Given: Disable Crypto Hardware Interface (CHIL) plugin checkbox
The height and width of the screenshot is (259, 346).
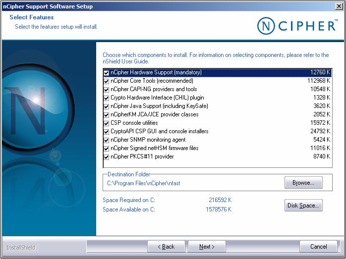Looking at the screenshot, I should click(x=106, y=98).
